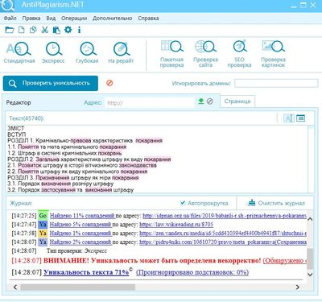Open Операции menu
322x302 pixels.
(x=74, y=19)
